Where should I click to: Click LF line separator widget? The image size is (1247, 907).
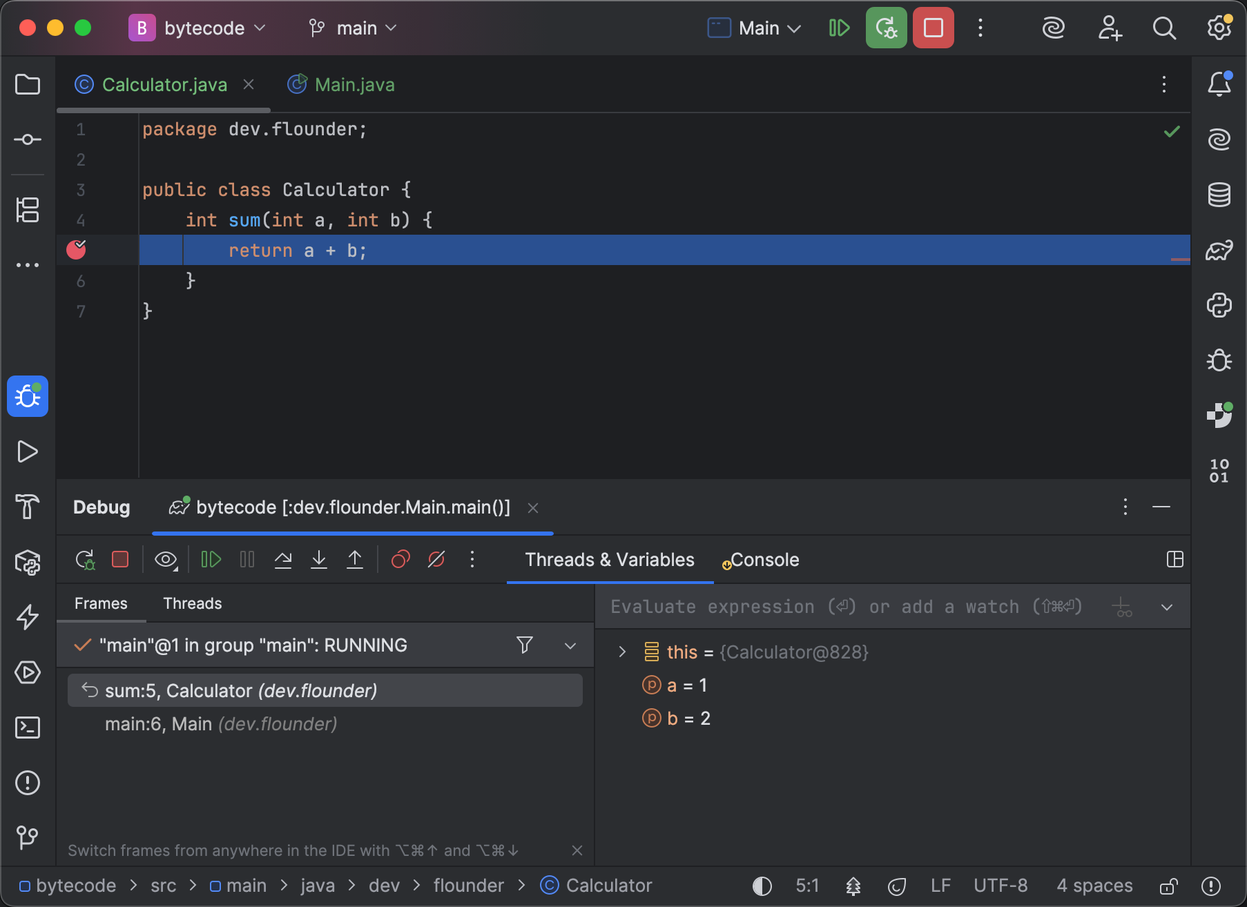tap(940, 886)
